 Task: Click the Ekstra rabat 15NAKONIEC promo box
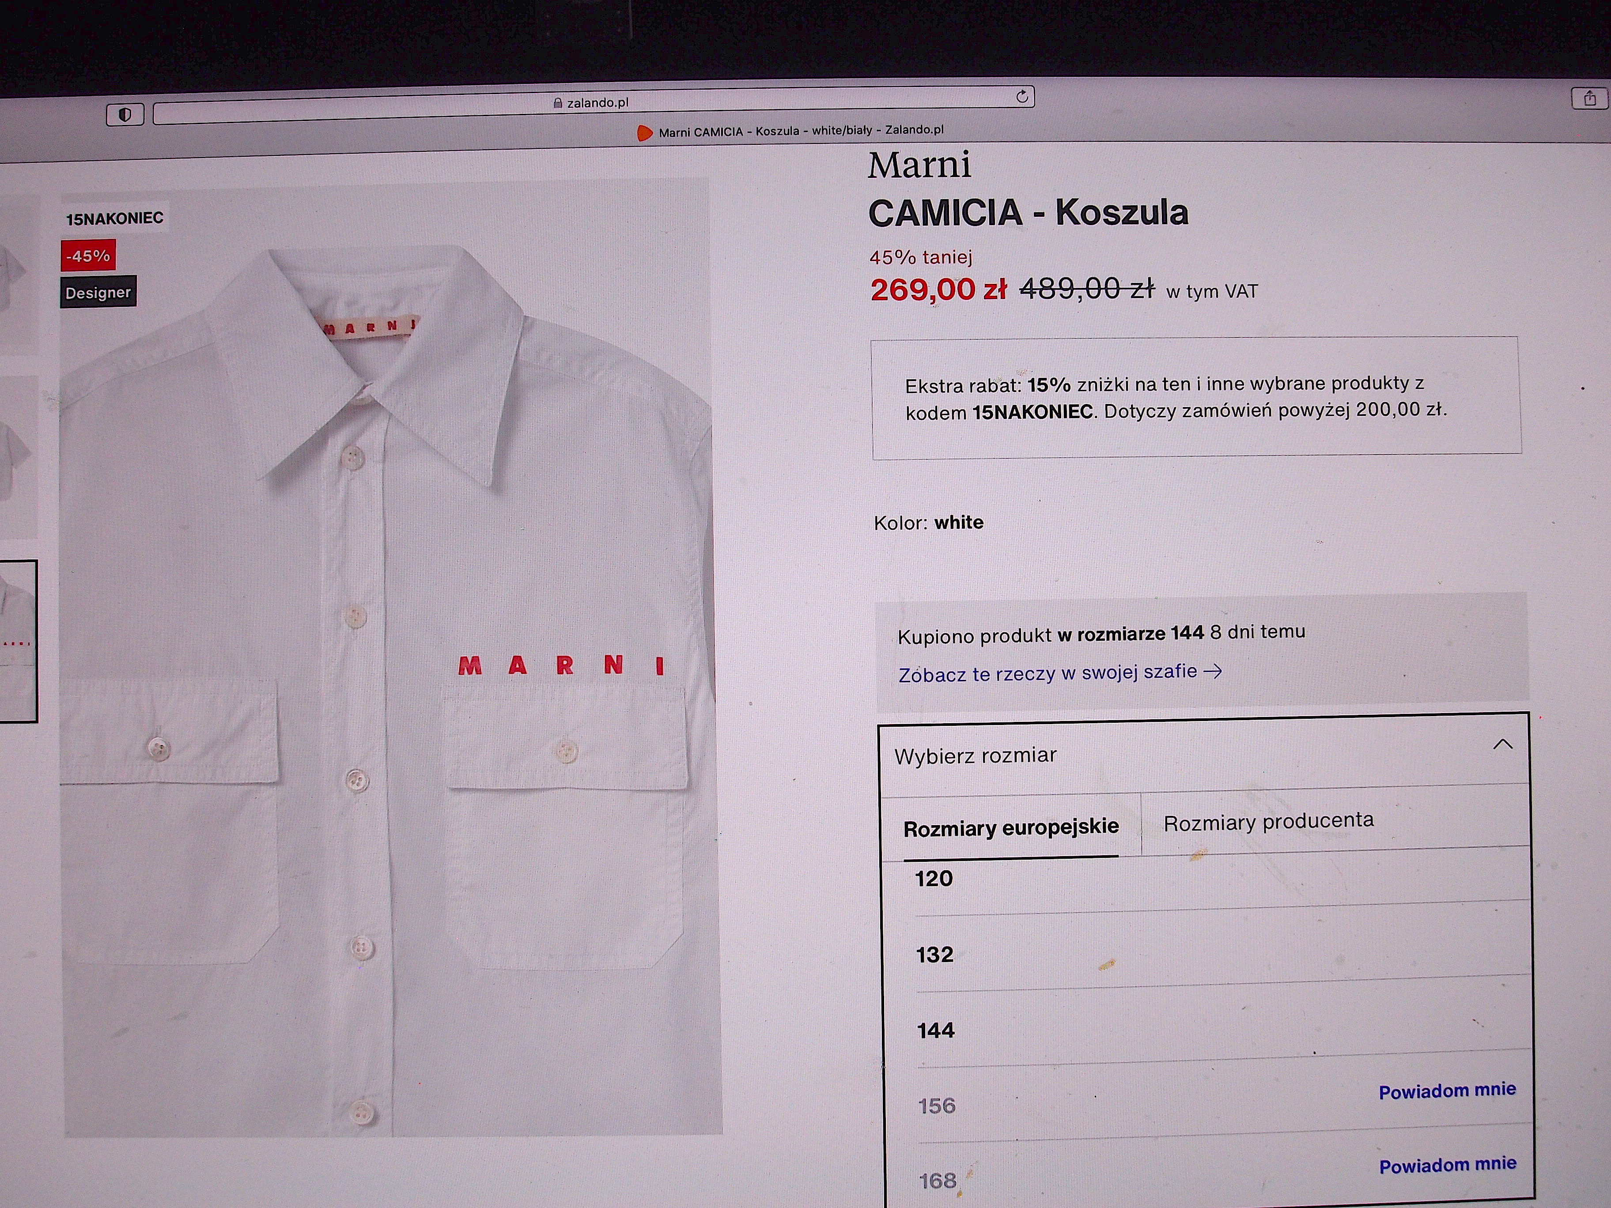(1196, 397)
